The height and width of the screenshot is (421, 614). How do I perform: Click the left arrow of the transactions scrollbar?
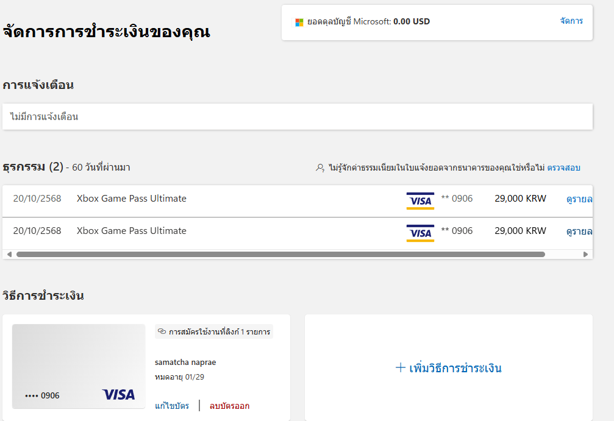9,254
